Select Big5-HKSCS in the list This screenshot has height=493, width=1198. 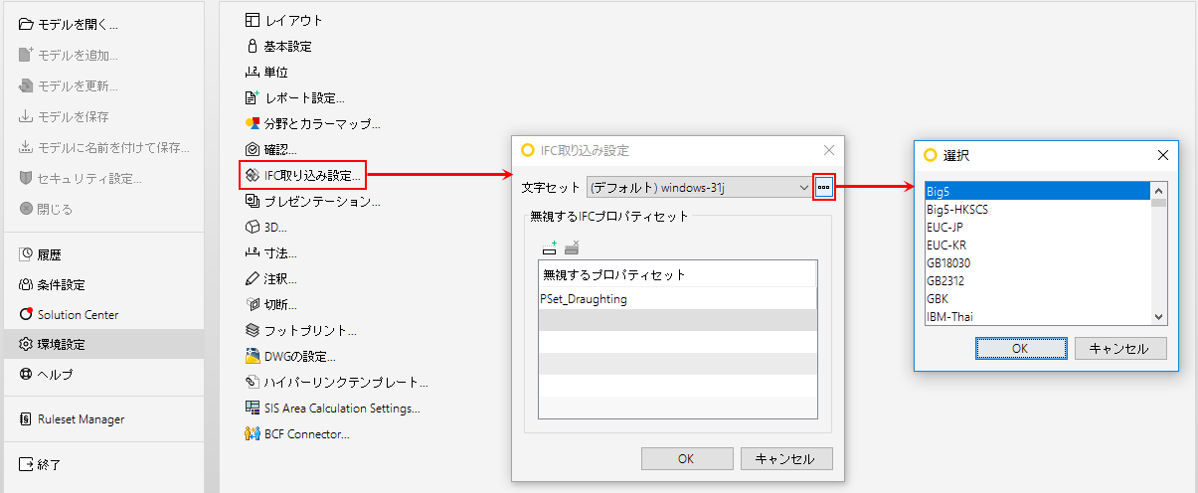pyautogui.click(x=1038, y=209)
